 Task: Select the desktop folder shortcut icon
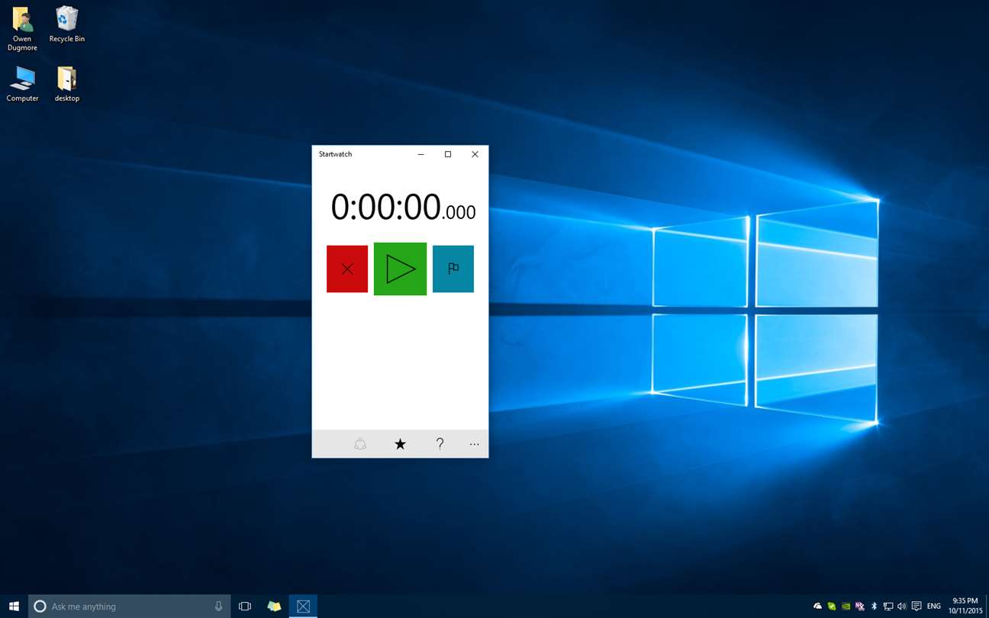click(x=67, y=84)
